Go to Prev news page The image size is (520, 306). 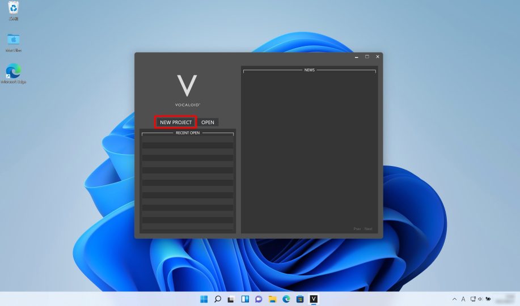(357, 229)
